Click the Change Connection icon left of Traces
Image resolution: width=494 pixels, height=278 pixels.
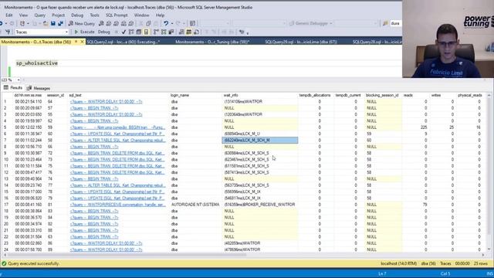coord(8,32)
